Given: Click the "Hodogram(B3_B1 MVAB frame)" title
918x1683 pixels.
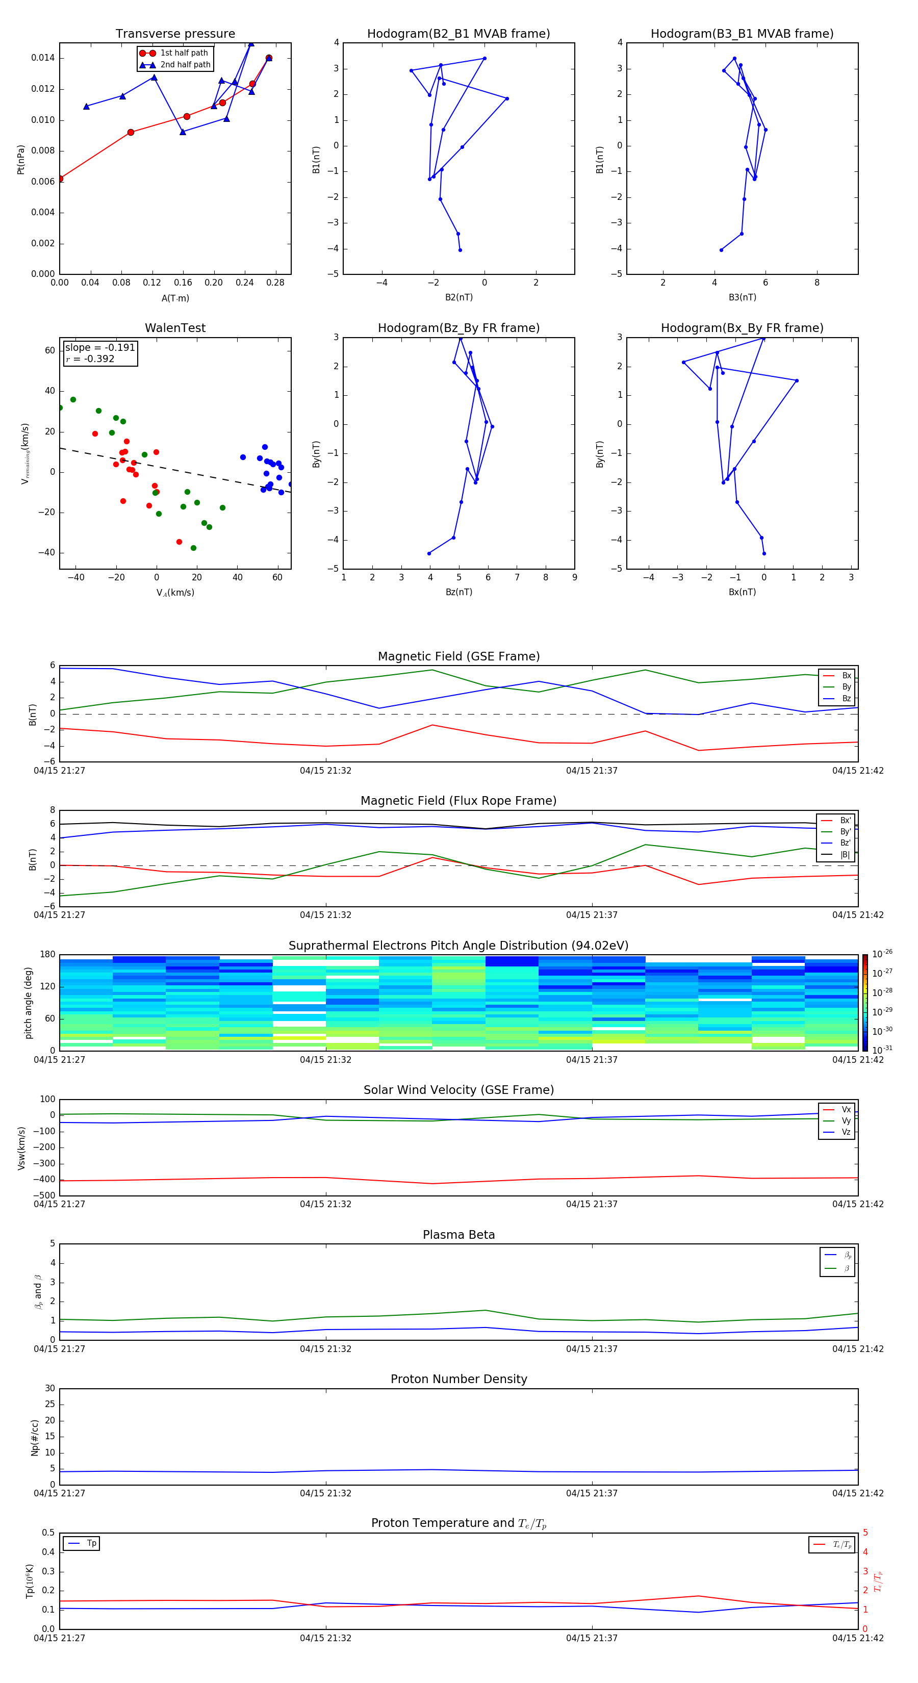Looking at the screenshot, I should point(742,34).
